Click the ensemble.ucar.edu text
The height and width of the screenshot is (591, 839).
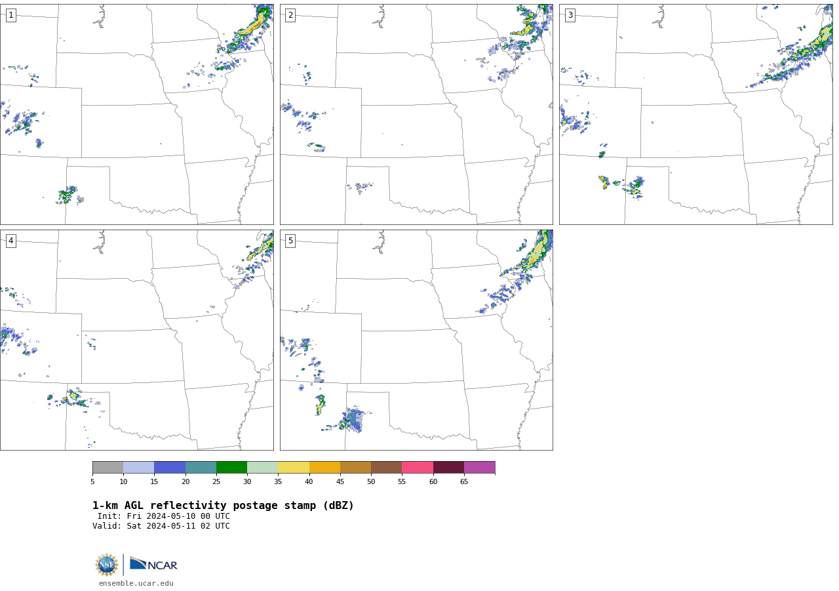tap(136, 584)
